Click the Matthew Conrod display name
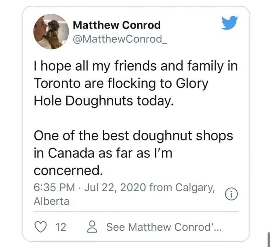This screenshot has height=247, width=272. point(117,25)
